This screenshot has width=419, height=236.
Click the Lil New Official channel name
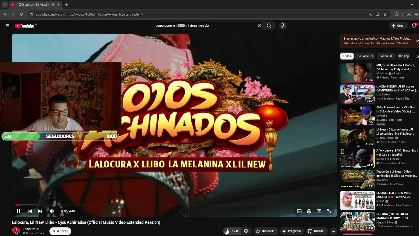(385, 138)
